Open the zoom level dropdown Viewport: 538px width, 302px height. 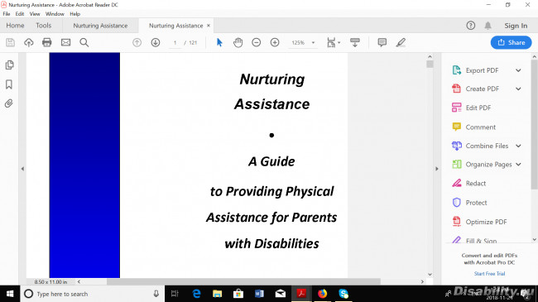tap(313, 42)
